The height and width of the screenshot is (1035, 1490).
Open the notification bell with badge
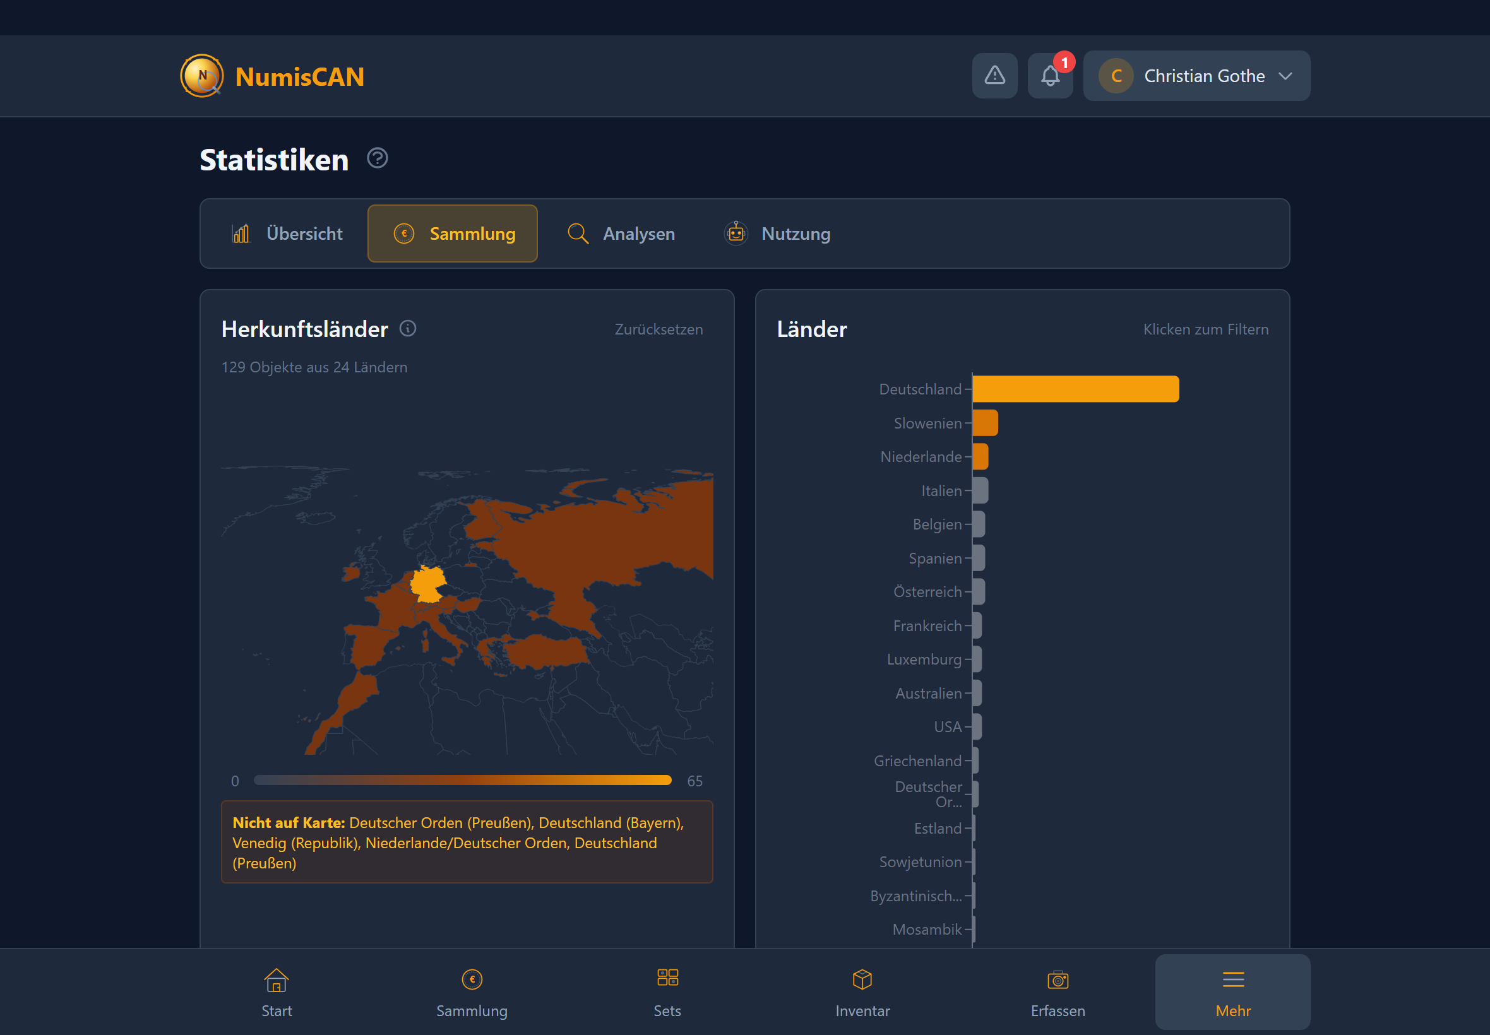click(1049, 76)
